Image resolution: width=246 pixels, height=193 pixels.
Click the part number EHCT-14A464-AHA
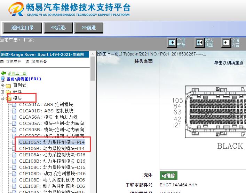[x=178, y=185]
